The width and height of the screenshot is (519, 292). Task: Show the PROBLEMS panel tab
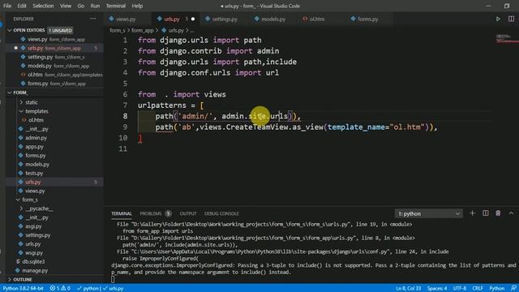click(x=151, y=213)
